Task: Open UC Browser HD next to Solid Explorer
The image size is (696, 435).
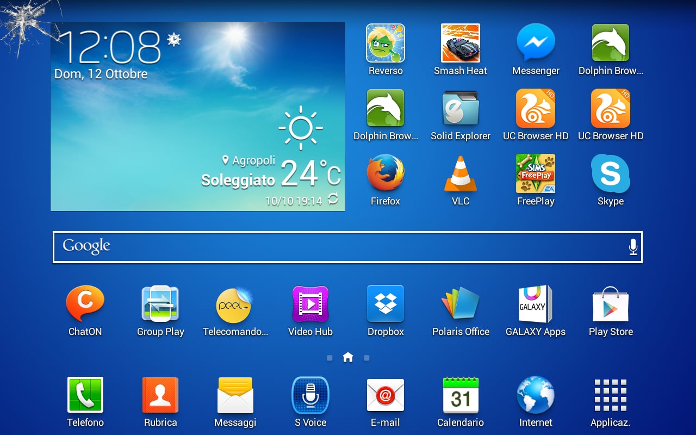Action: click(536, 109)
